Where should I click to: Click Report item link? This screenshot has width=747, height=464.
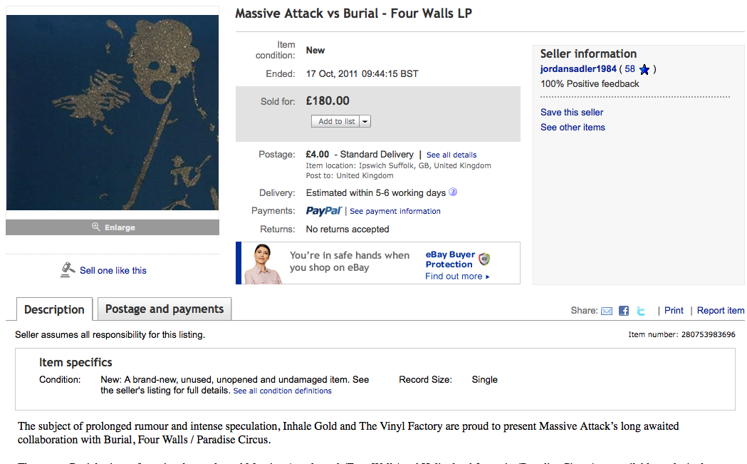click(720, 310)
